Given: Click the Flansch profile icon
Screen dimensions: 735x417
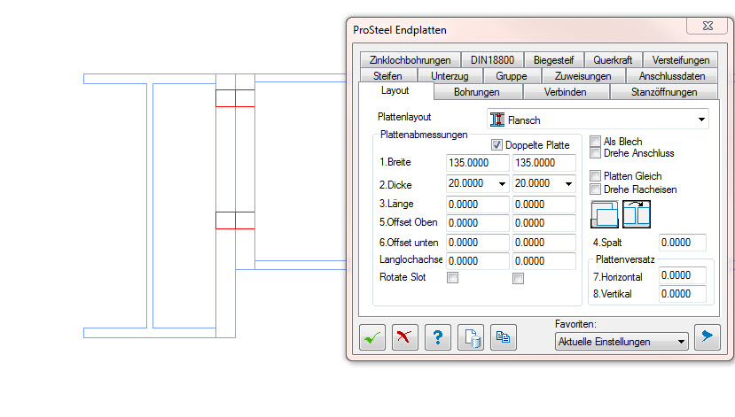Looking at the screenshot, I should (x=497, y=120).
